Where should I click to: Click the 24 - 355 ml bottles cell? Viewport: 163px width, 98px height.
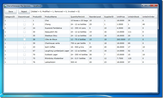pos(79,55)
